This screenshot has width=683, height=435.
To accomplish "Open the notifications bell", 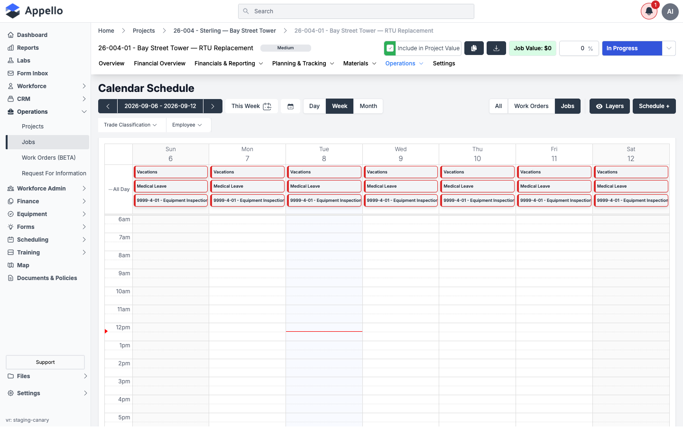I will (649, 11).
